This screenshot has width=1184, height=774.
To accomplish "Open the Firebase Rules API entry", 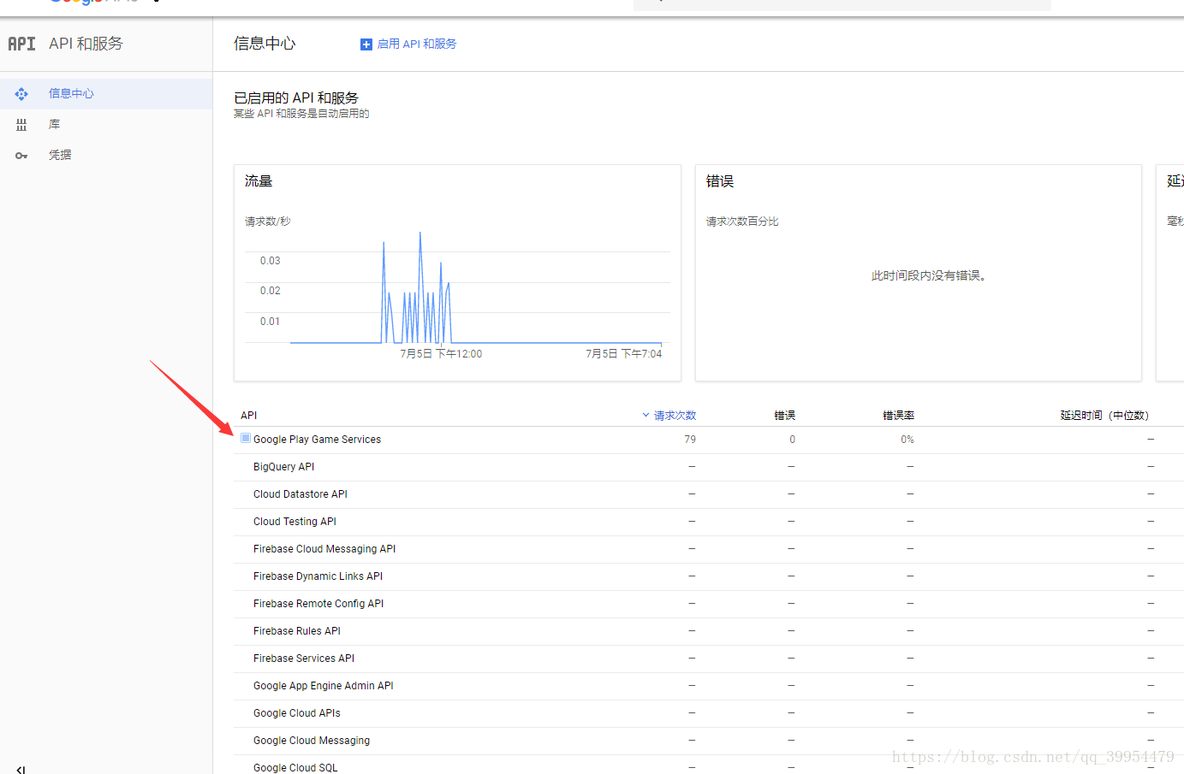I will pyautogui.click(x=297, y=631).
